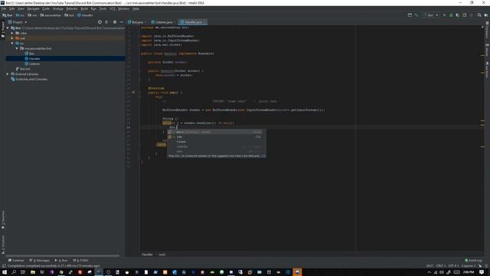Screen dimensions: 490x276
Task: Click the run method gutter icon
Action: pyautogui.click(x=133, y=93)
